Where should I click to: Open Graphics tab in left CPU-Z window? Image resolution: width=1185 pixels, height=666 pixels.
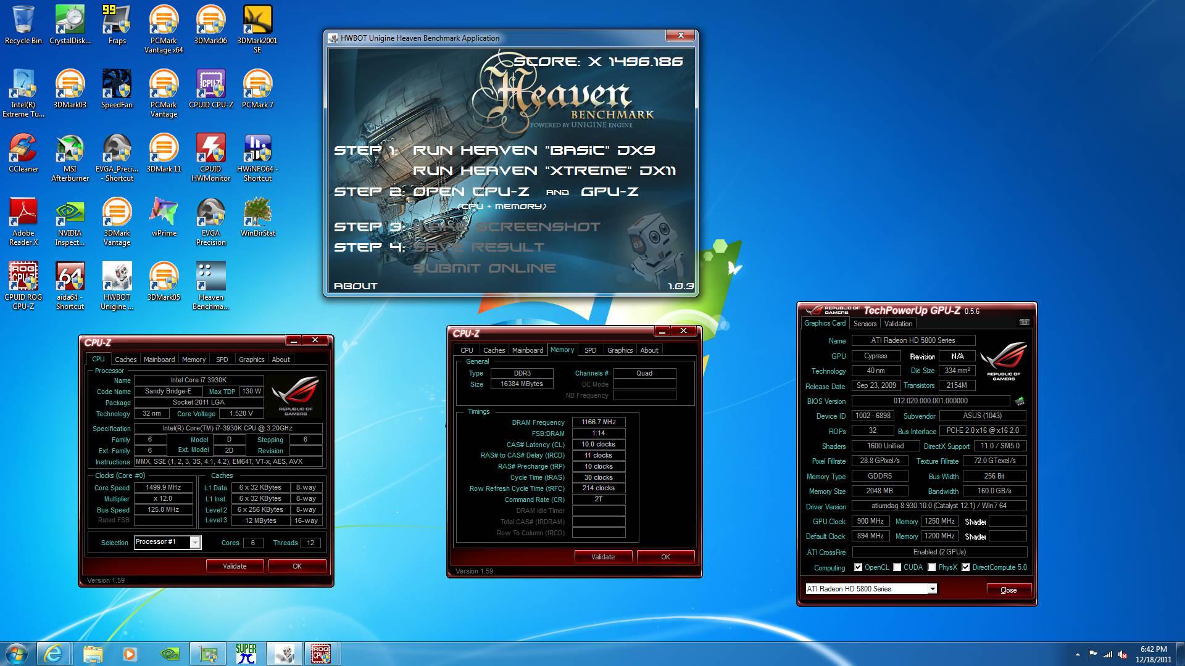click(251, 360)
